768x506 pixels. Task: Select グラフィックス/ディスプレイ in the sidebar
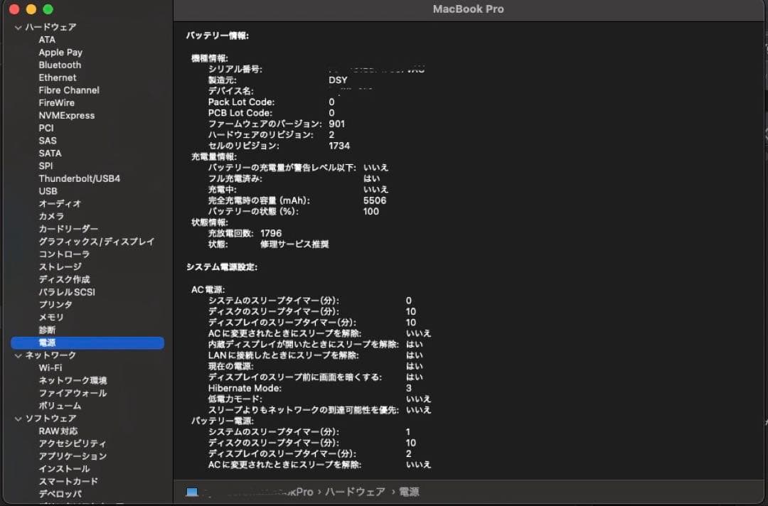tap(97, 242)
